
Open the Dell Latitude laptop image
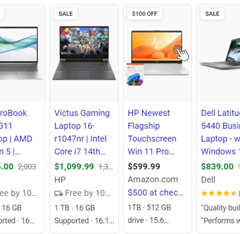[x=220, y=53]
